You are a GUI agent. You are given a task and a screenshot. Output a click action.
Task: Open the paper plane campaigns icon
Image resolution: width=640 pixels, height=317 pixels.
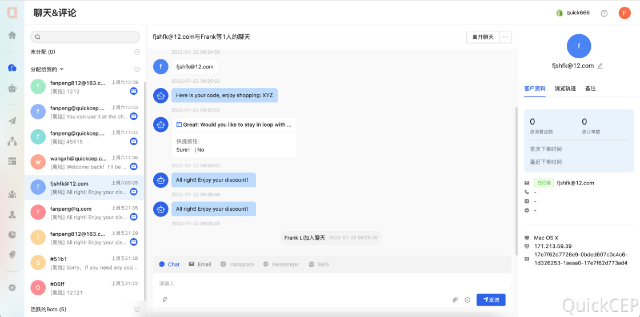(x=12, y=121)
